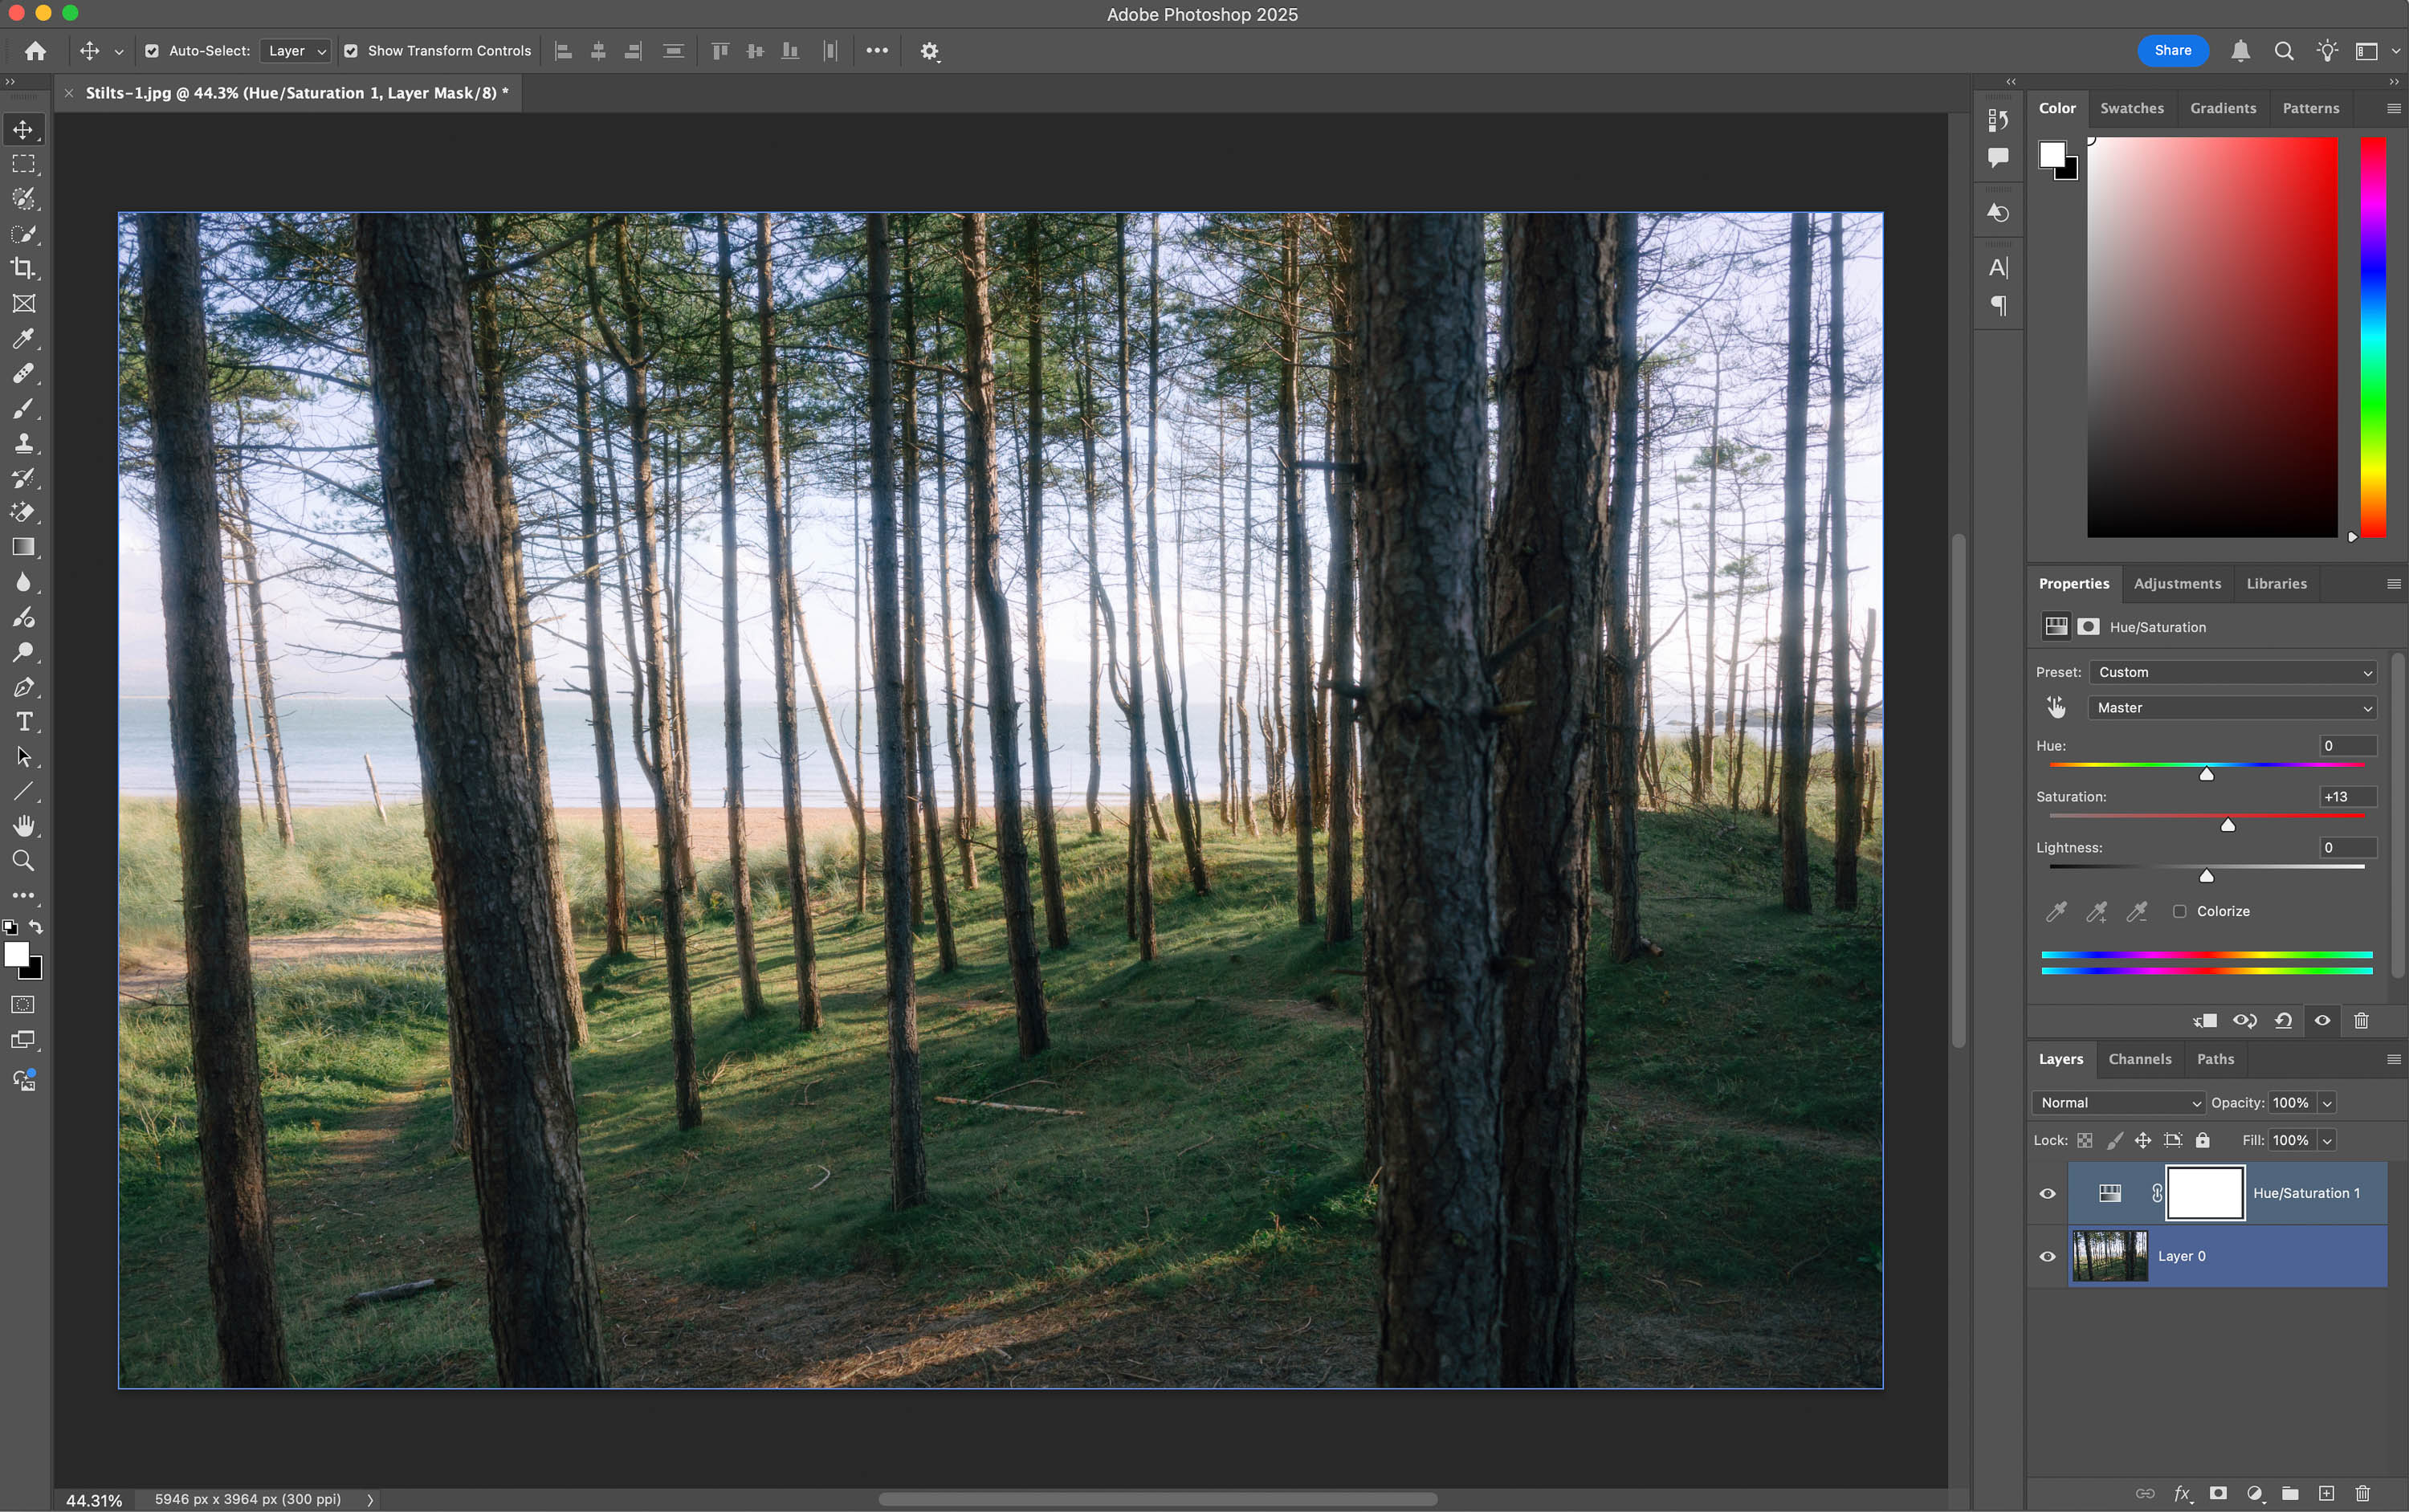Select the Horizontal Type tool
The image size is (2409, 1512).
coord(23,722)
